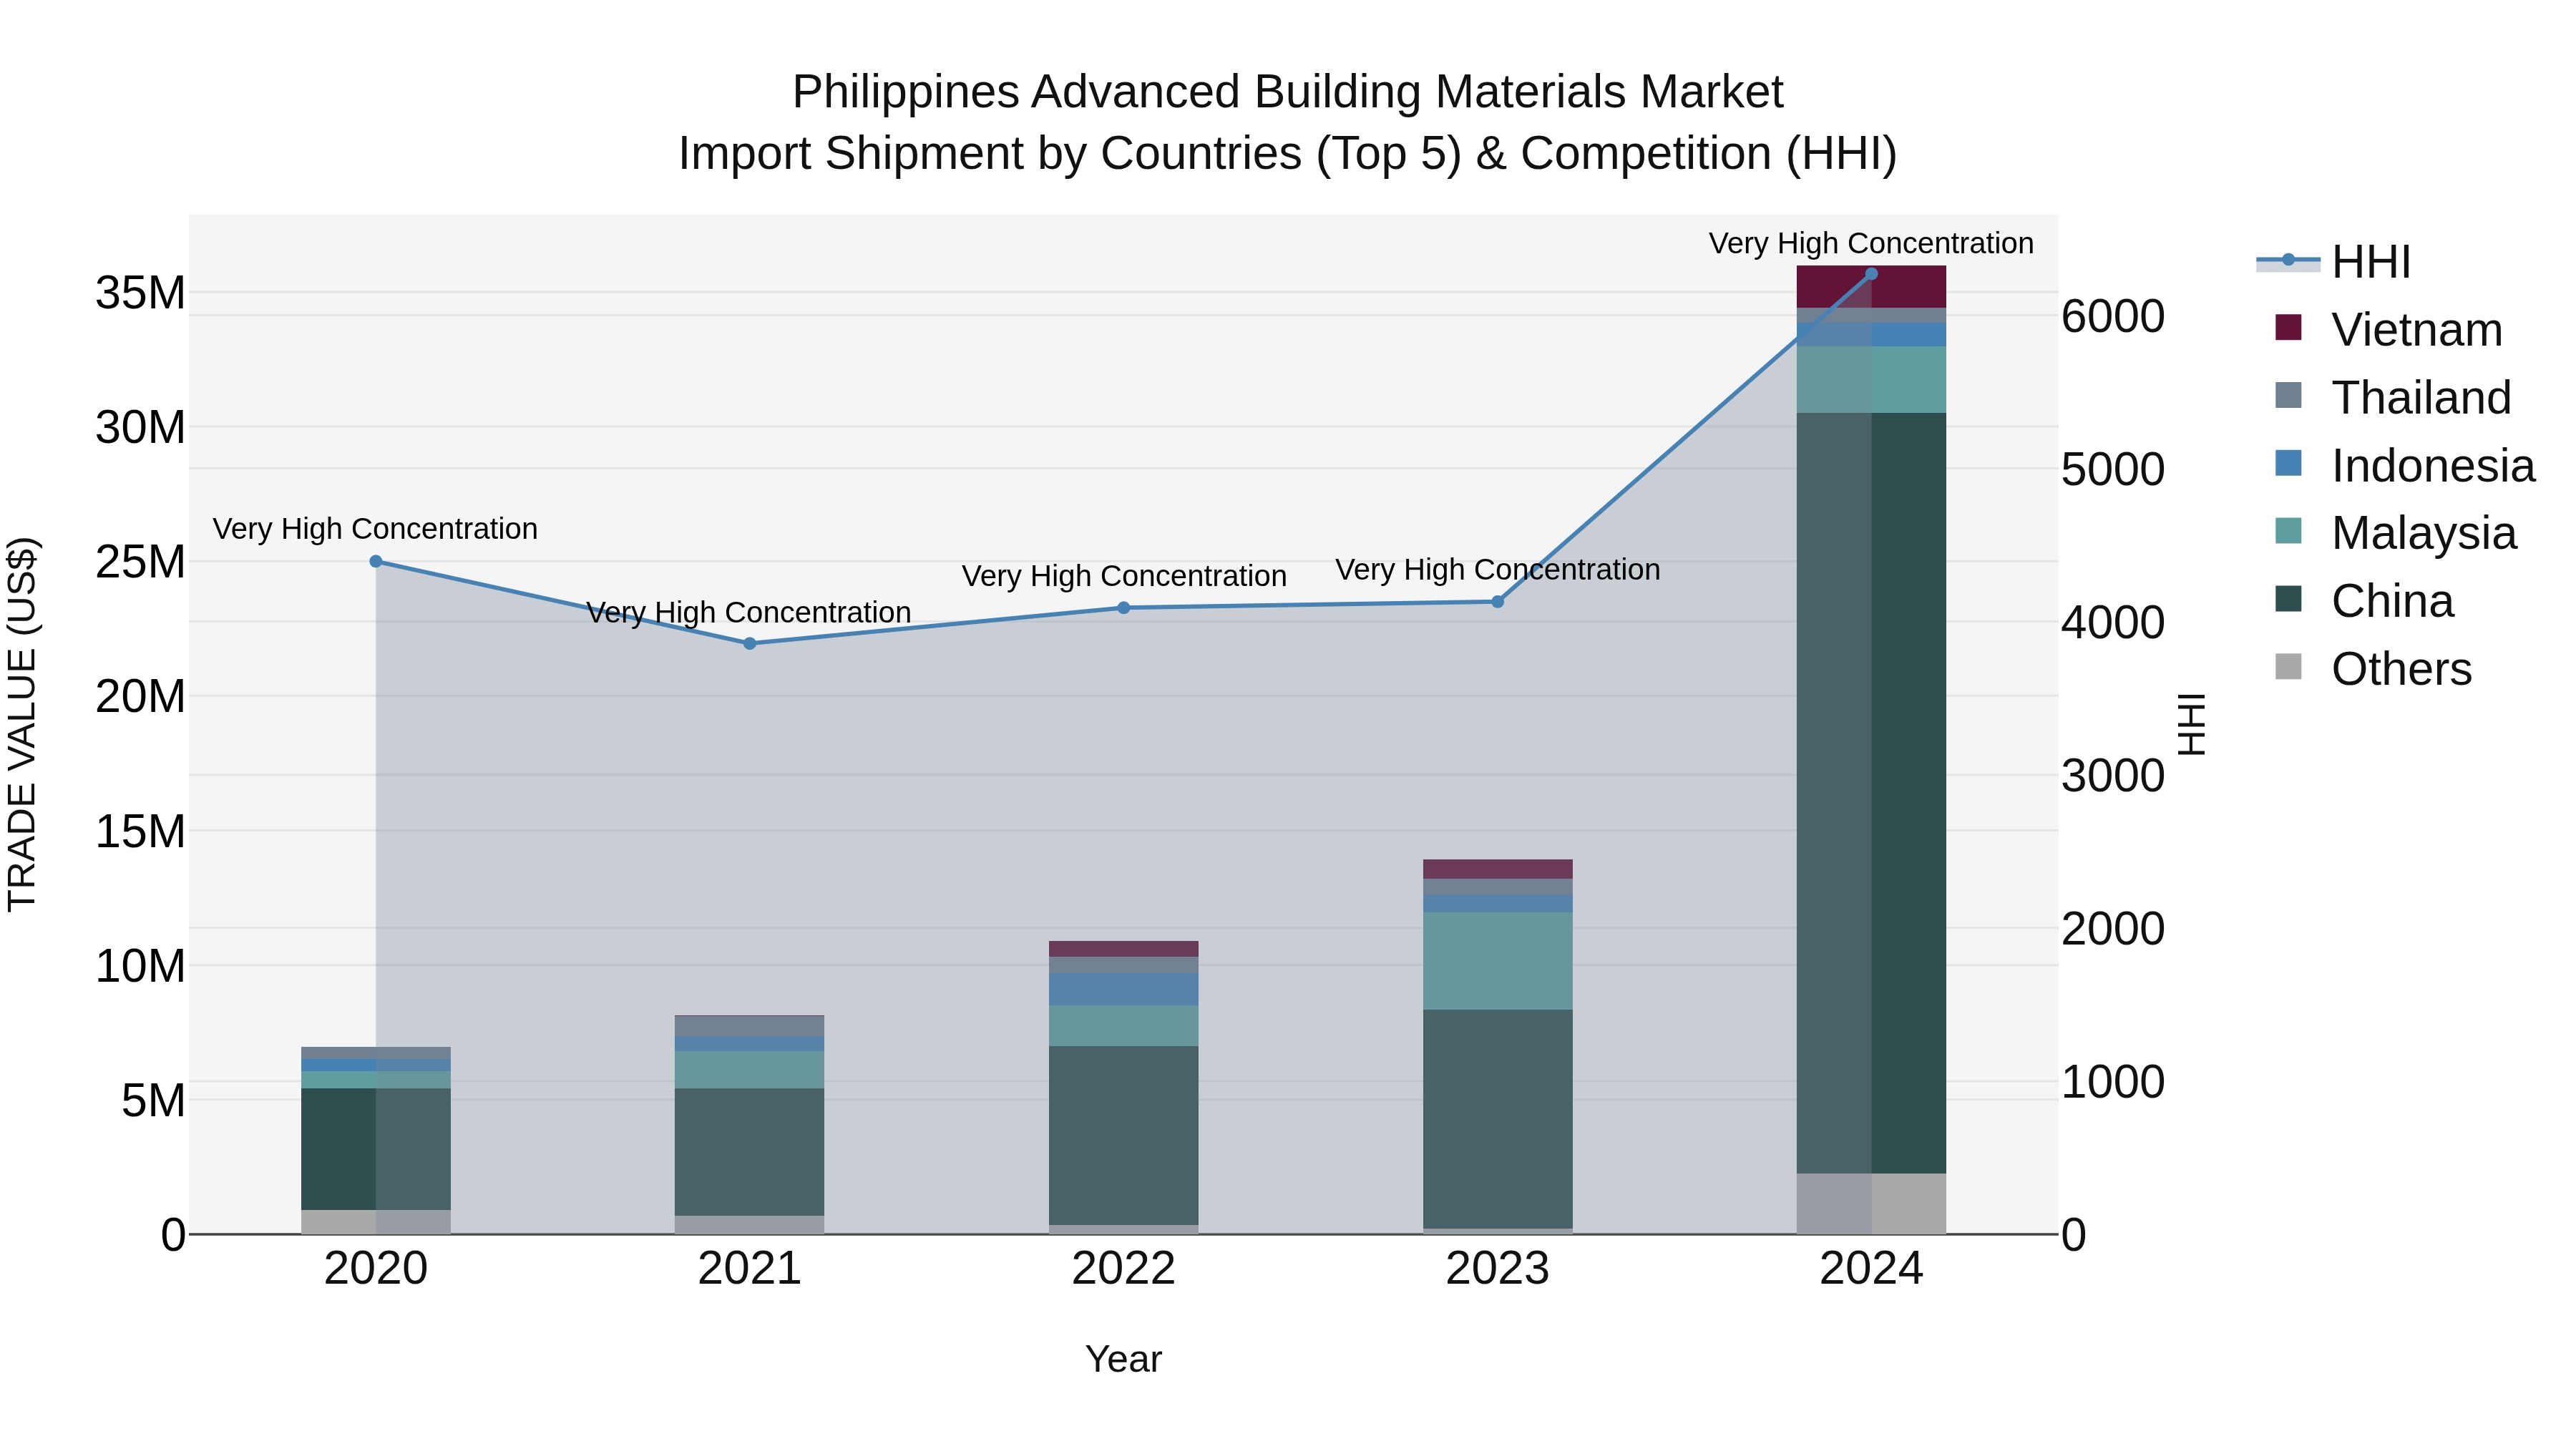Click the China segment of the 2022 bar
This screenshot has width=2576, height=1449.
[1123, 1136]
